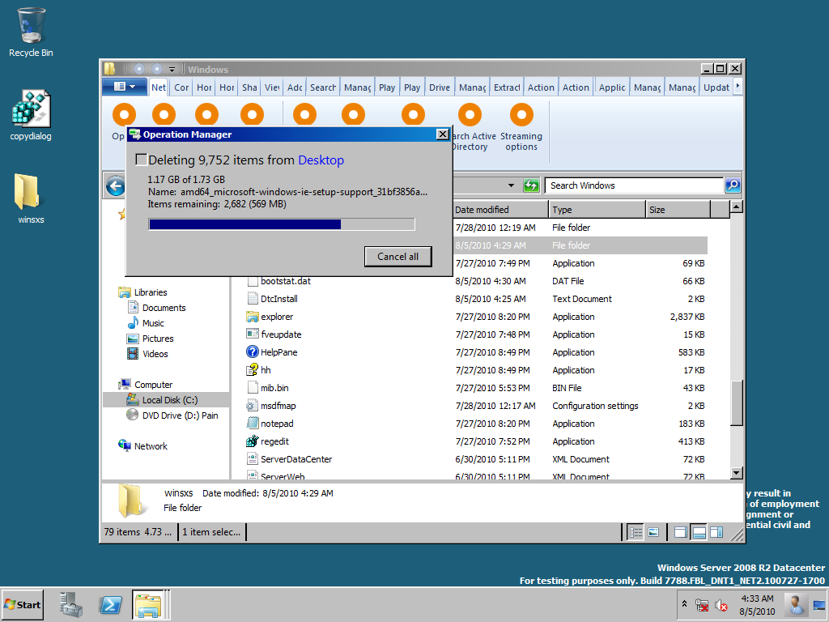The height and width of the screenshot is (622, 829).
Task: Select the notepad application icon
Action: (253, 423)
